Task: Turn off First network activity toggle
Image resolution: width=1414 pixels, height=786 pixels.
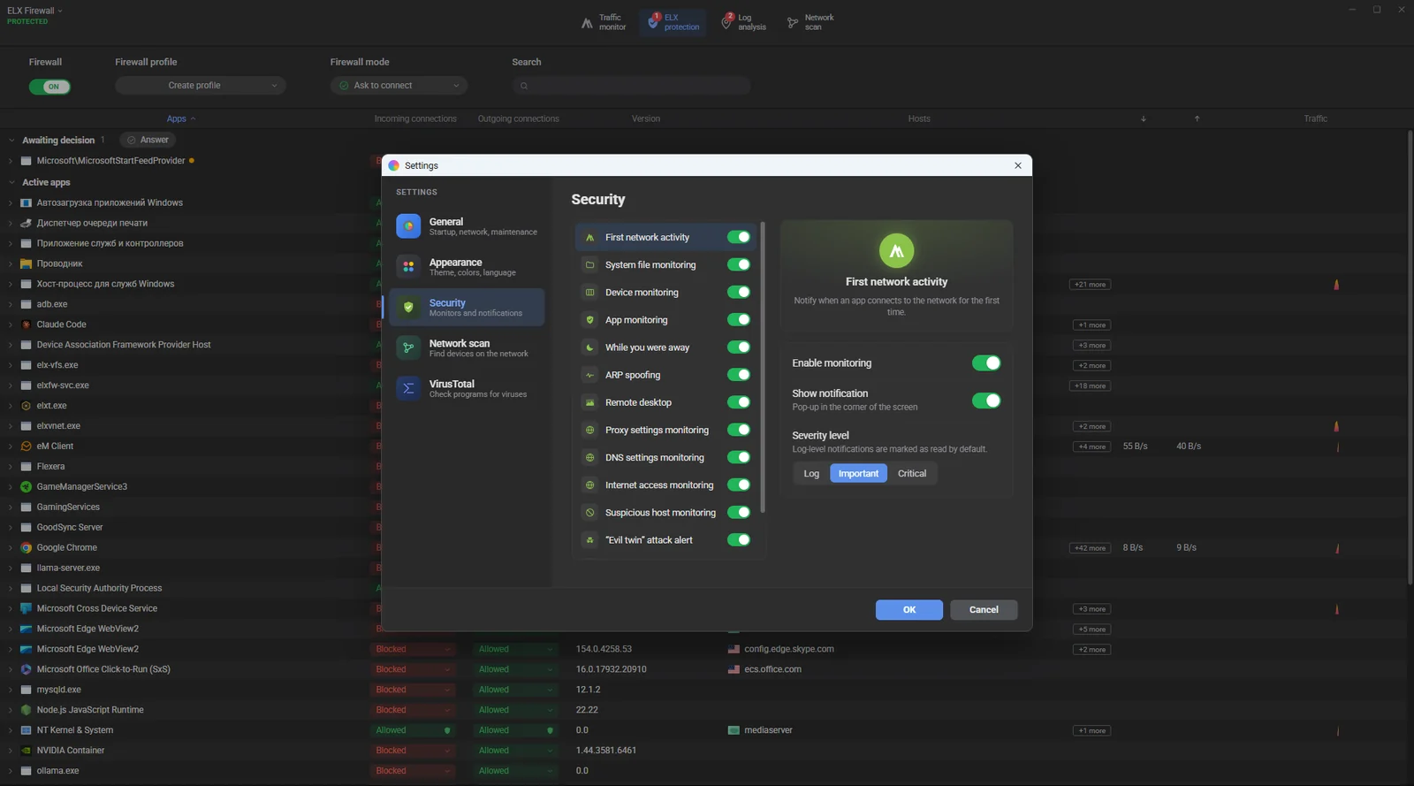Action: pos(739,237)
